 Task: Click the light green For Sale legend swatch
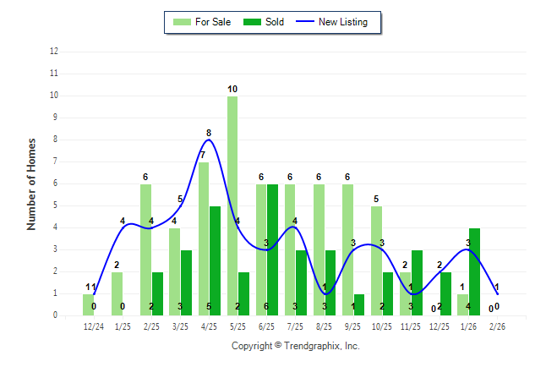click(180, 22)
